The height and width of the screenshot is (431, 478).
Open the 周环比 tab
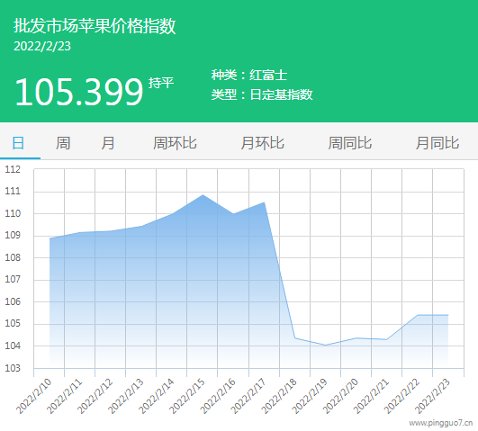click(x=175, y=143)
